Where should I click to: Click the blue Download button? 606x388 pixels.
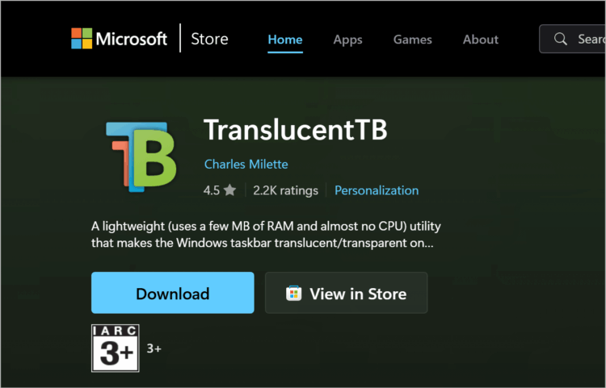[173, 293]
